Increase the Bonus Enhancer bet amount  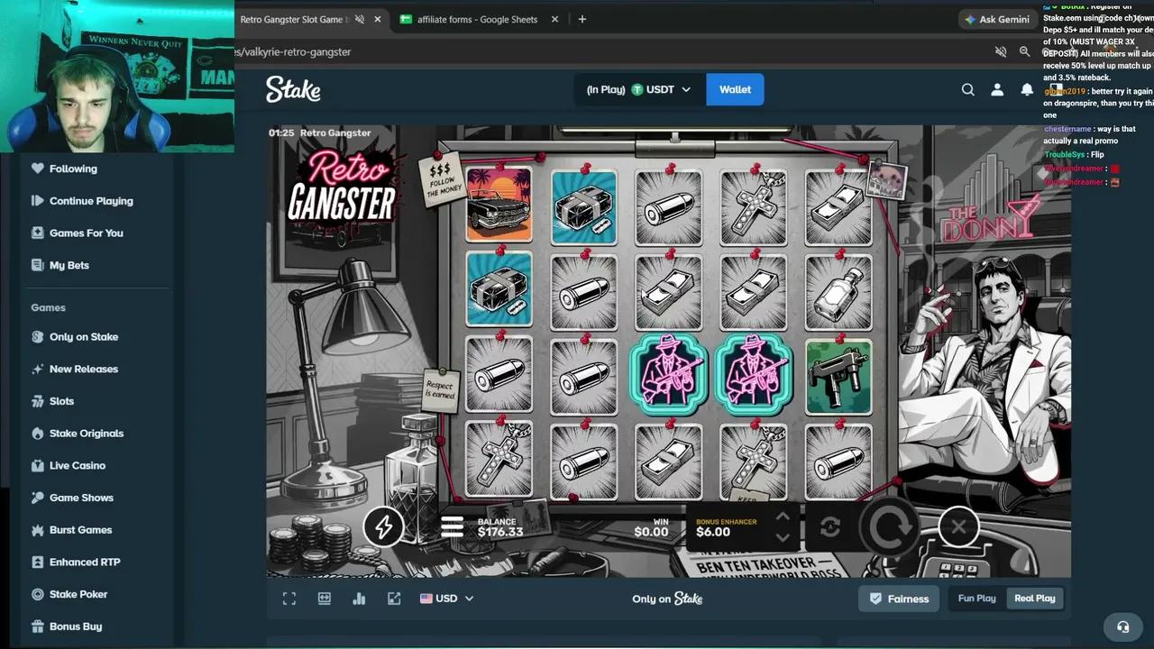point(783,517)
